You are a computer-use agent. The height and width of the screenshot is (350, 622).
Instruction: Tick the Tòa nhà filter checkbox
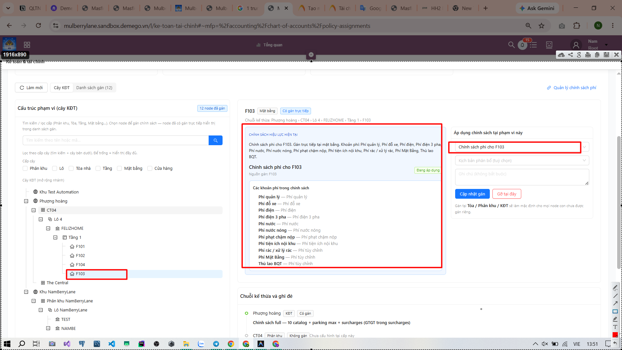point(71,169)
